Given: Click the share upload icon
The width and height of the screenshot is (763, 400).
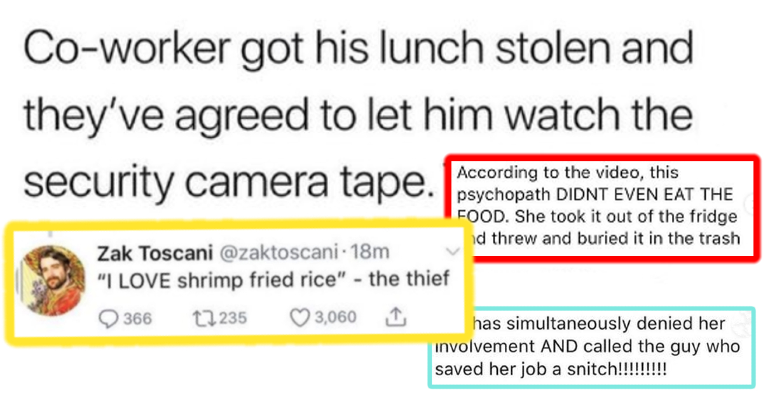Looking at the screenshot, I should [x=395, y=316].
